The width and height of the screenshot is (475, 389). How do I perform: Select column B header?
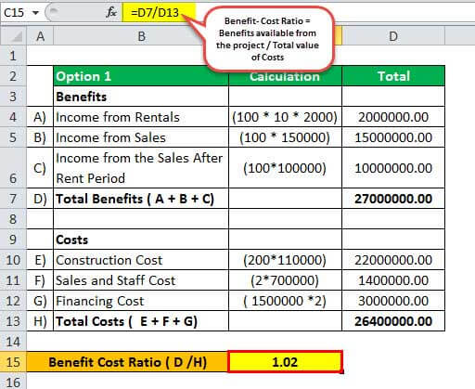pyautogui.click(x=141, y=36)
